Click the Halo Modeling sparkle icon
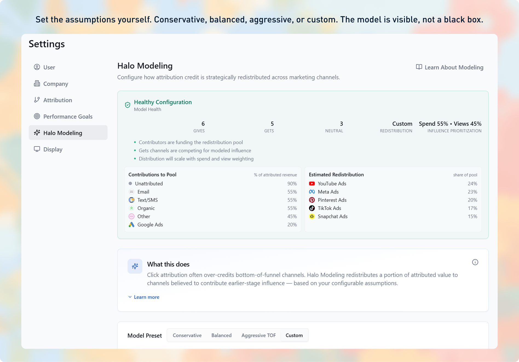519x362 pixels. [37, 133]
